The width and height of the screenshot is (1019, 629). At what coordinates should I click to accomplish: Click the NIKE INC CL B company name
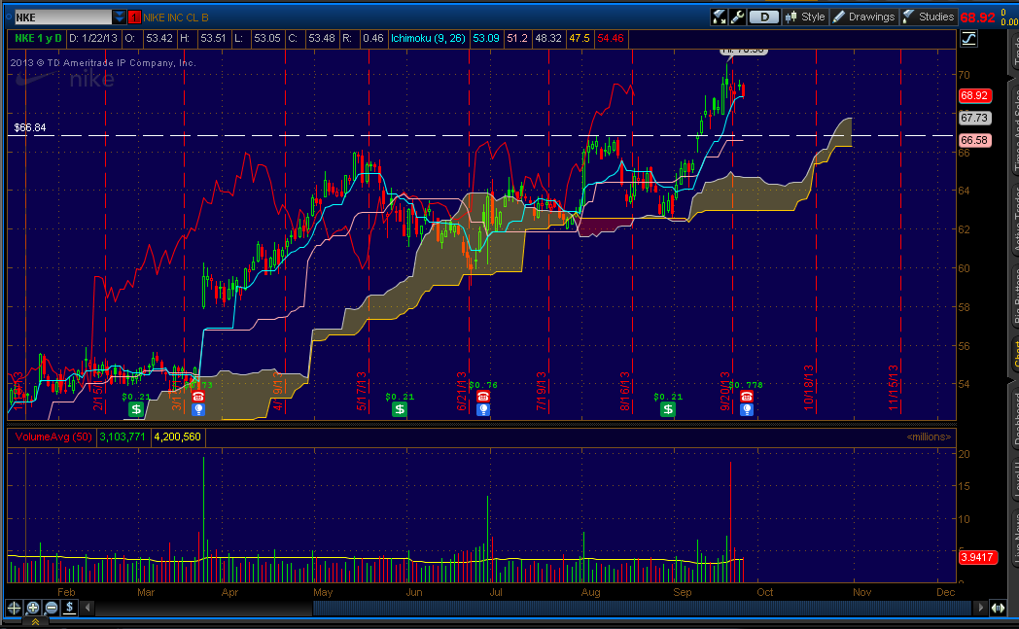[175, 17]
